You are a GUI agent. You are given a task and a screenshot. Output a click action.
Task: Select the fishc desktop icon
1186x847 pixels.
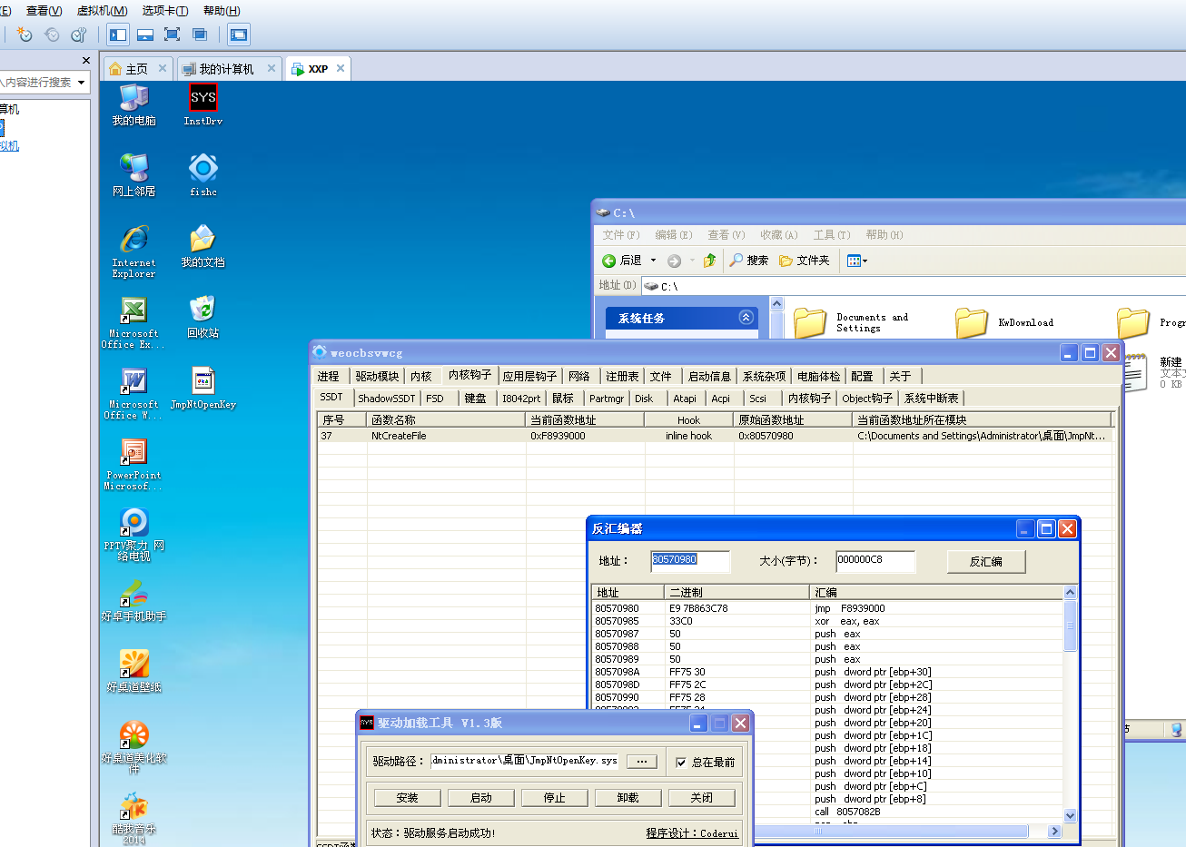pyautogui.click(x=203, y=175)
